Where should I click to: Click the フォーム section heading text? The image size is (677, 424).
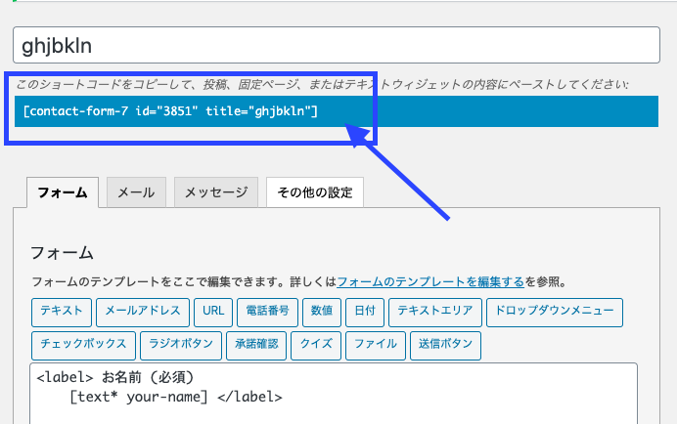tap(63, 253)
